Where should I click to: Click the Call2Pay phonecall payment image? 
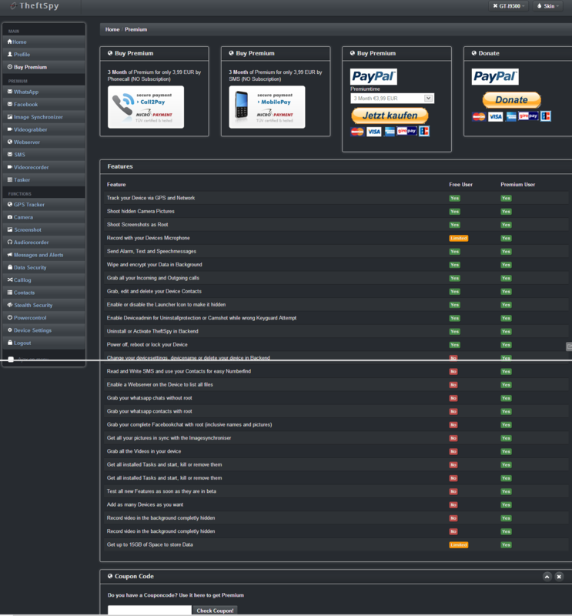click(x=146, y=107)
